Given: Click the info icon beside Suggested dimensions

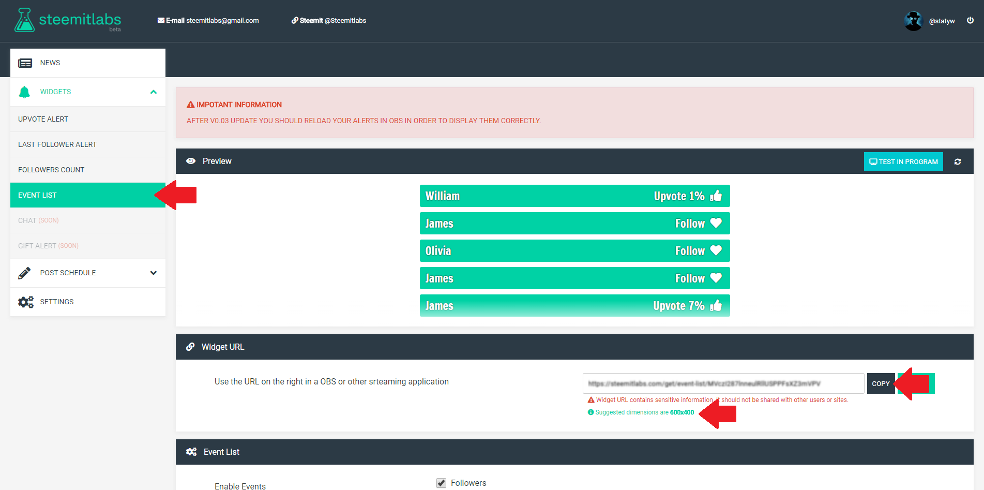Looking at the screenshot, I should pyautogui.click(x=591, y=412).
